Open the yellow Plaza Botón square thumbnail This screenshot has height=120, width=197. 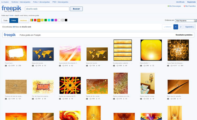(x=151, y=50)
